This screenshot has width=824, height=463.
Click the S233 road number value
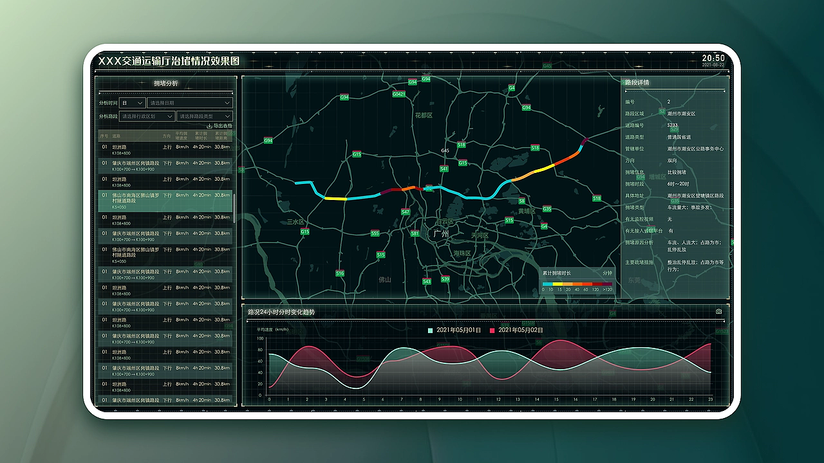click(673, 125)
